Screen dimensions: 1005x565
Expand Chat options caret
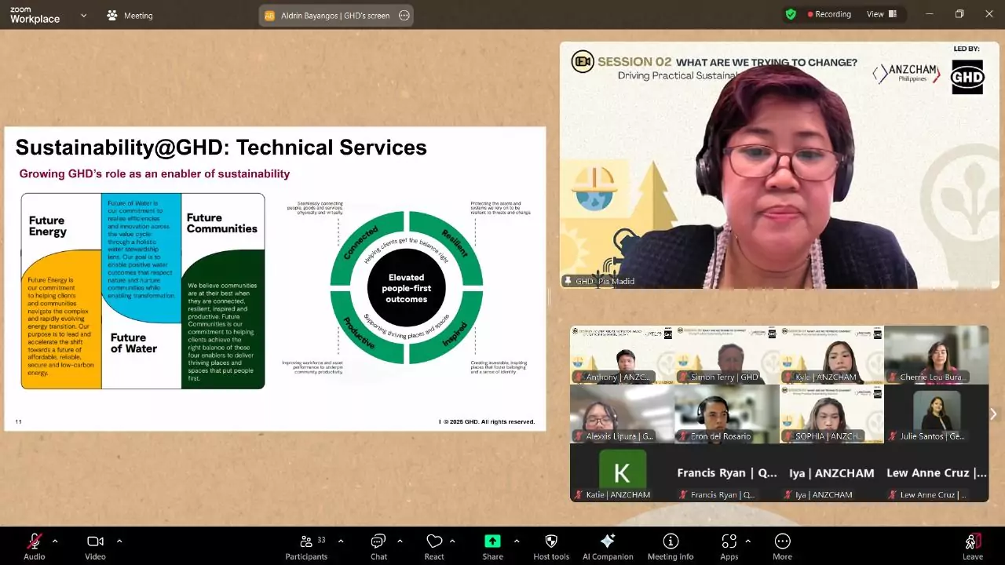400,541
